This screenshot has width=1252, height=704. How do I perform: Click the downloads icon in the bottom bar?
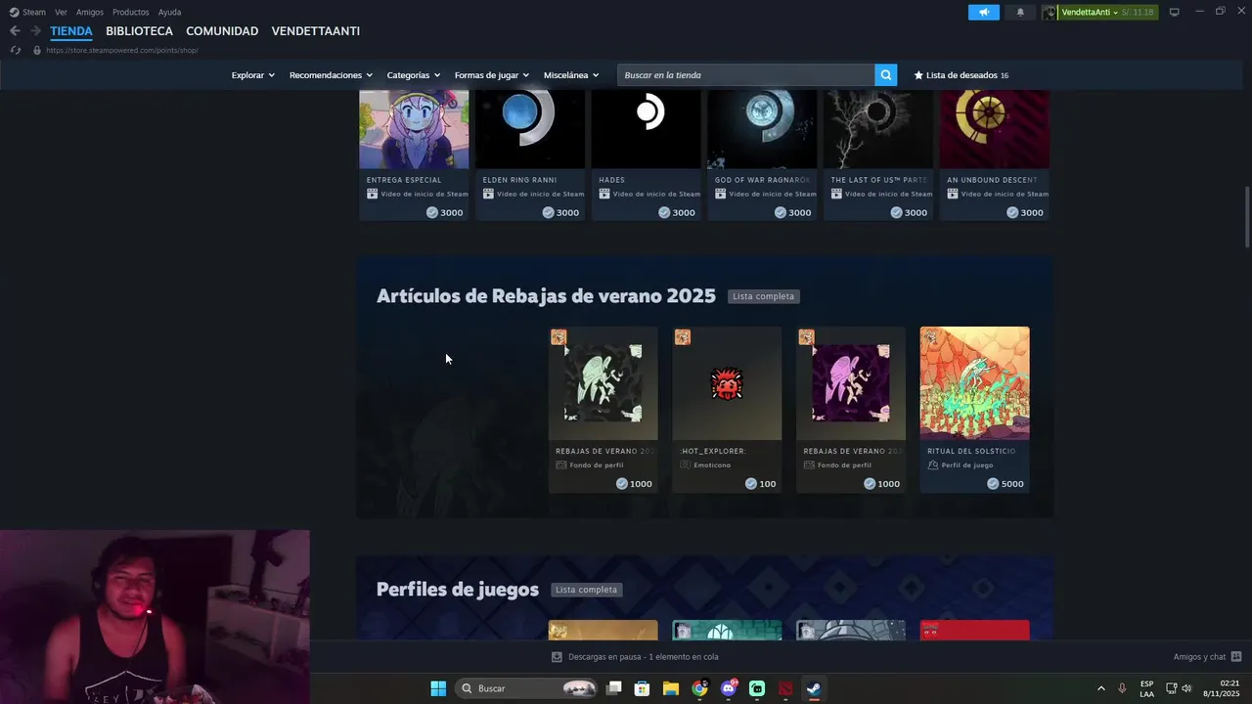tap(557, 657)
